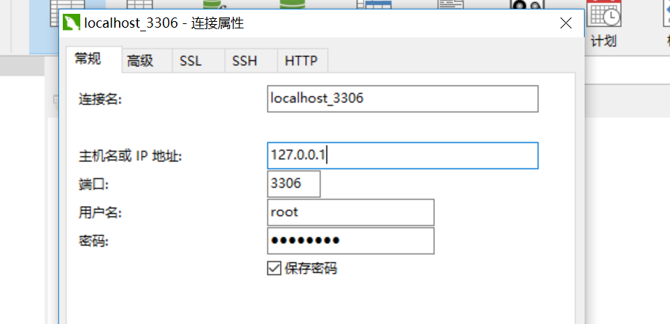Click the 端口 field showing 3306

click(294, 184)
